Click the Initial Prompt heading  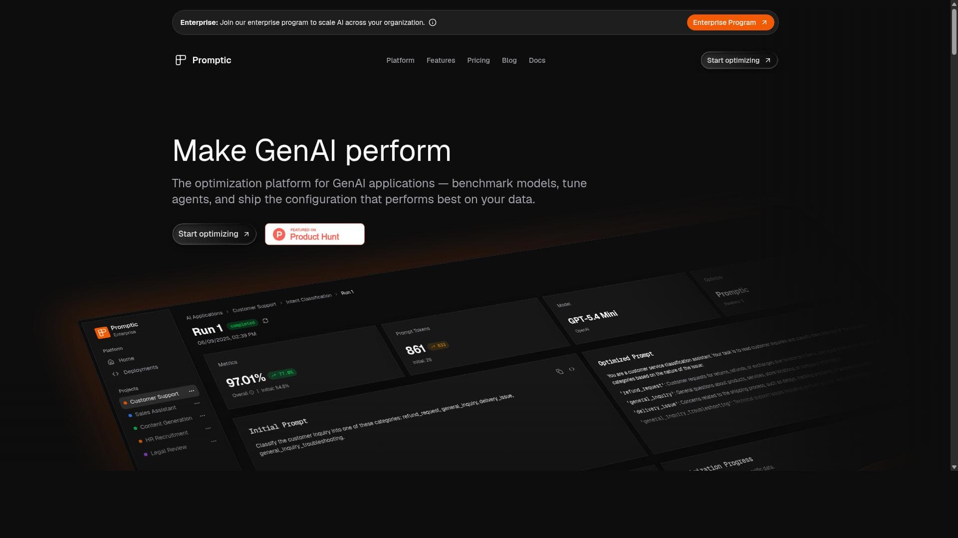tap(278, 426)
